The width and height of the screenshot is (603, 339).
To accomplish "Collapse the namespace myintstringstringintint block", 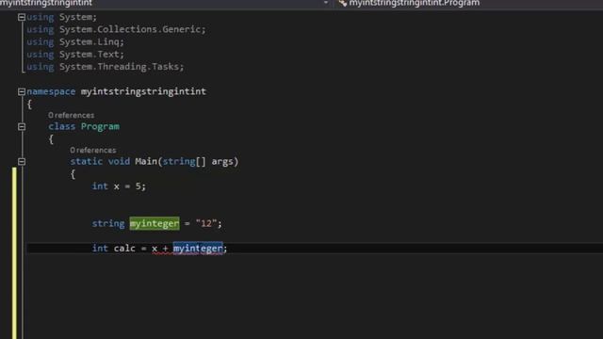I will [22, 91].
